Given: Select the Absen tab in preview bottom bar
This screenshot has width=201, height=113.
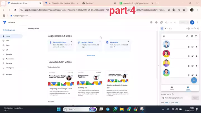Looking at the screenshot, I should [188, 88].
